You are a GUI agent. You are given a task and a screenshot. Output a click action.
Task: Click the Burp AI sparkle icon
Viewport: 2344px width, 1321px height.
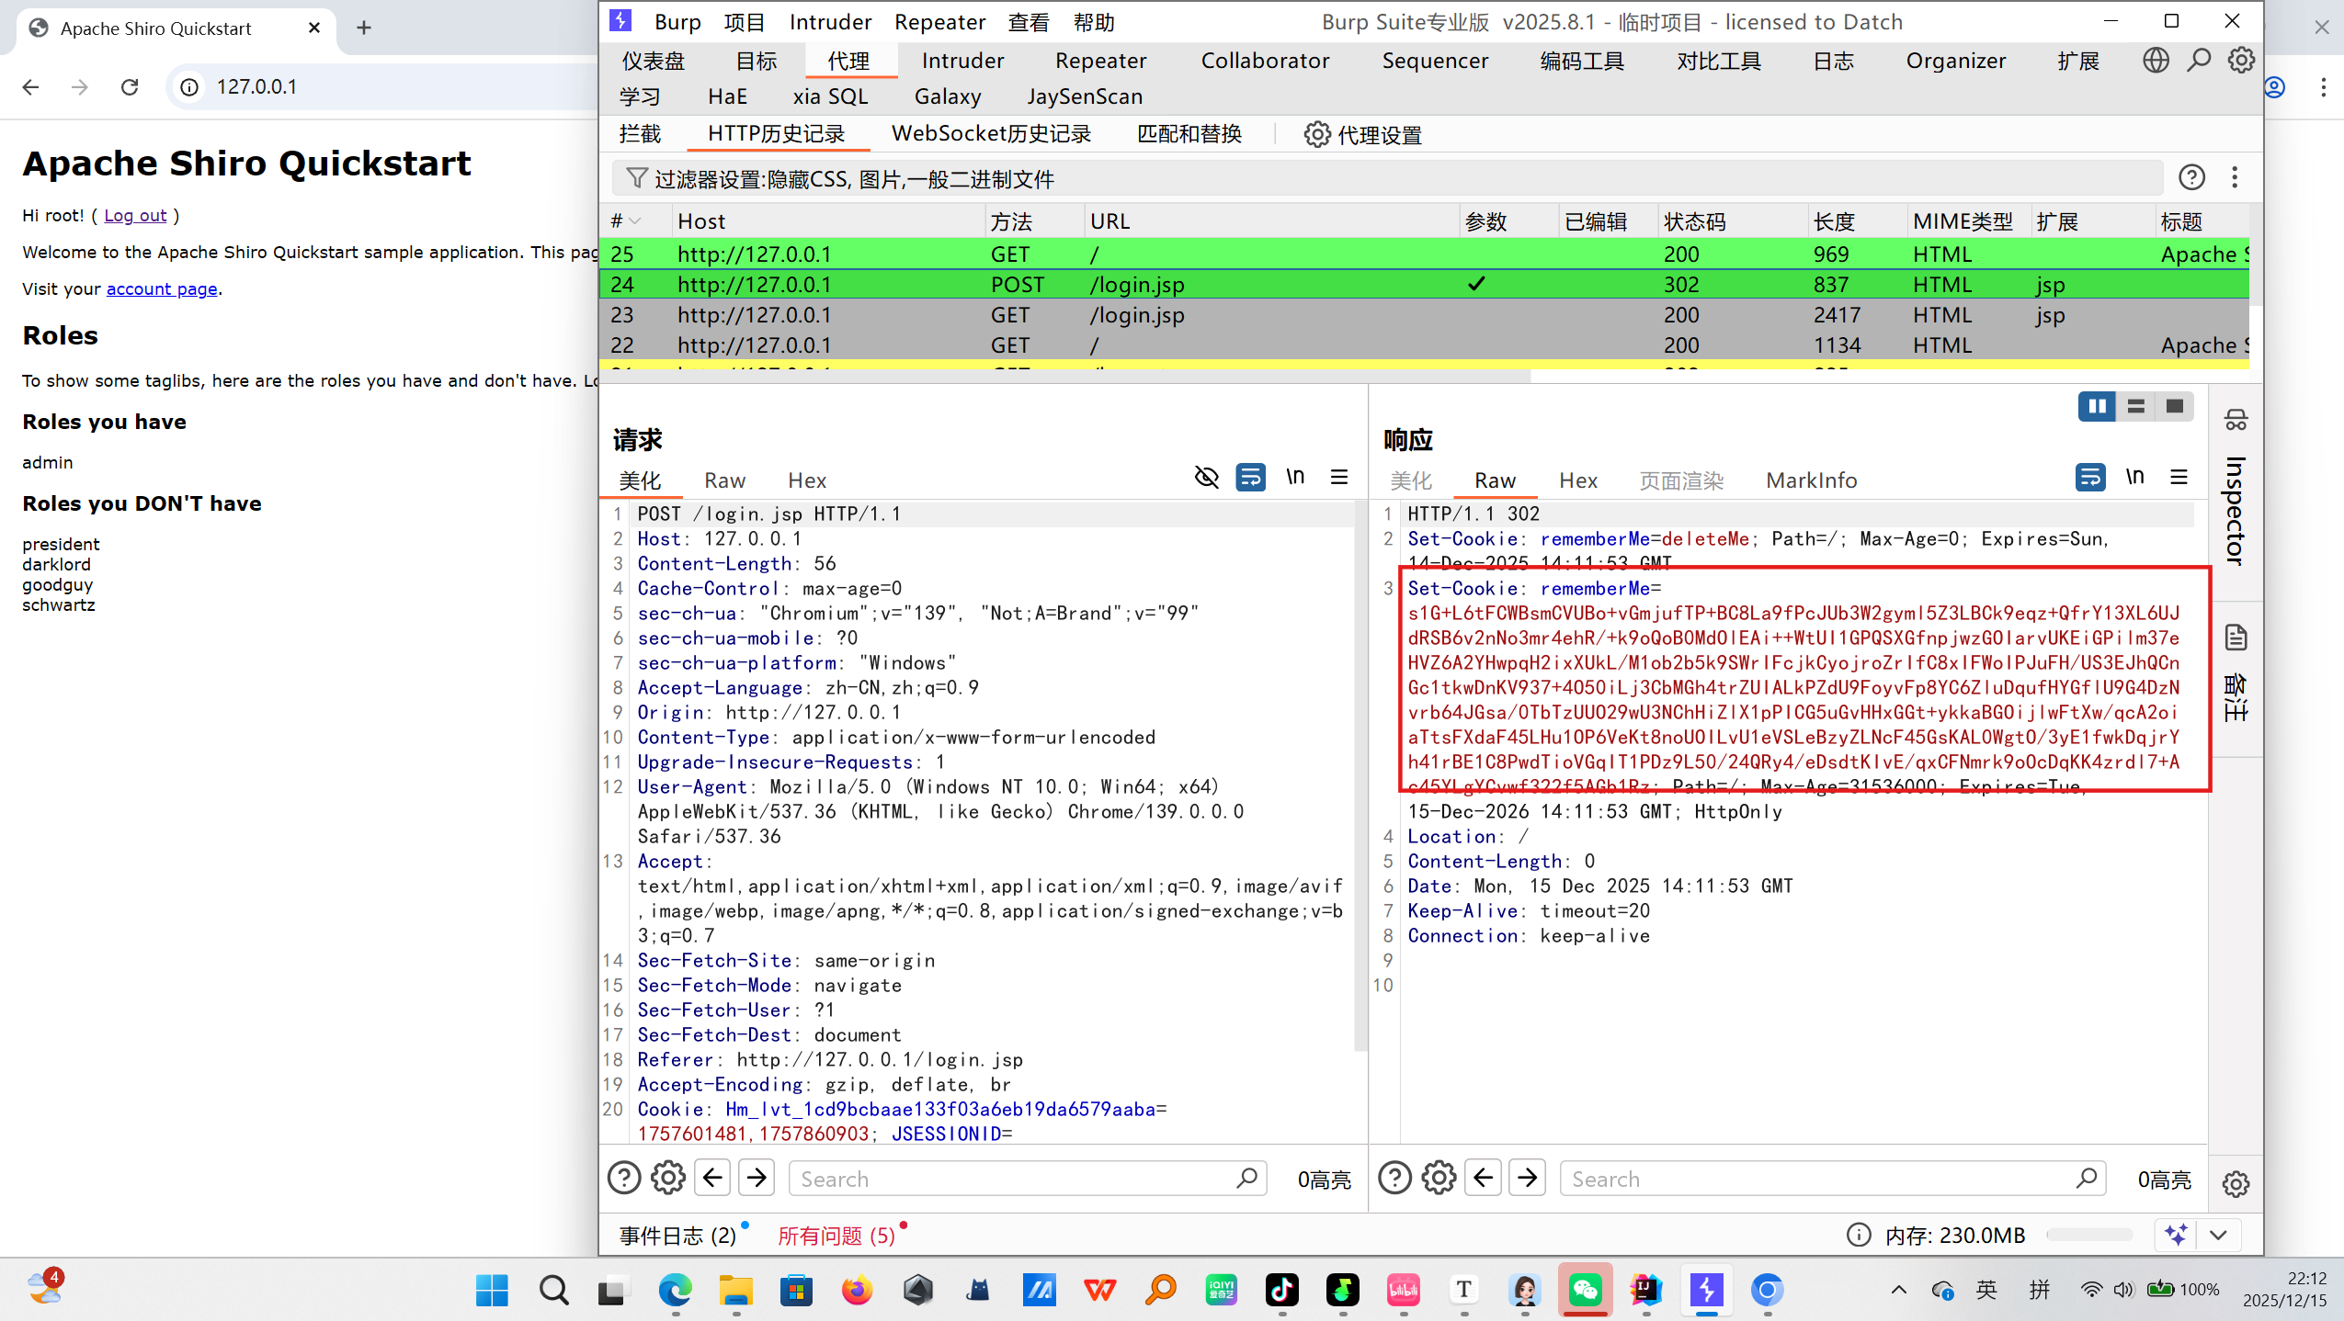2176,1235
